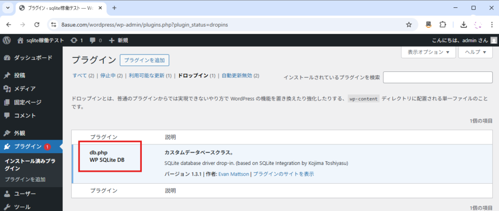Open the comments bubble icon in admin bar
Image resolution: width=499 pixels, height=211 pixels.
[x=96, y=40]
